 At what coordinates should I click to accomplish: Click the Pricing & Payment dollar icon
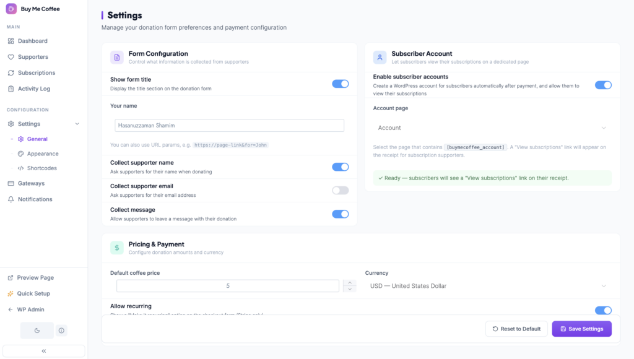(x=117, y=248)
